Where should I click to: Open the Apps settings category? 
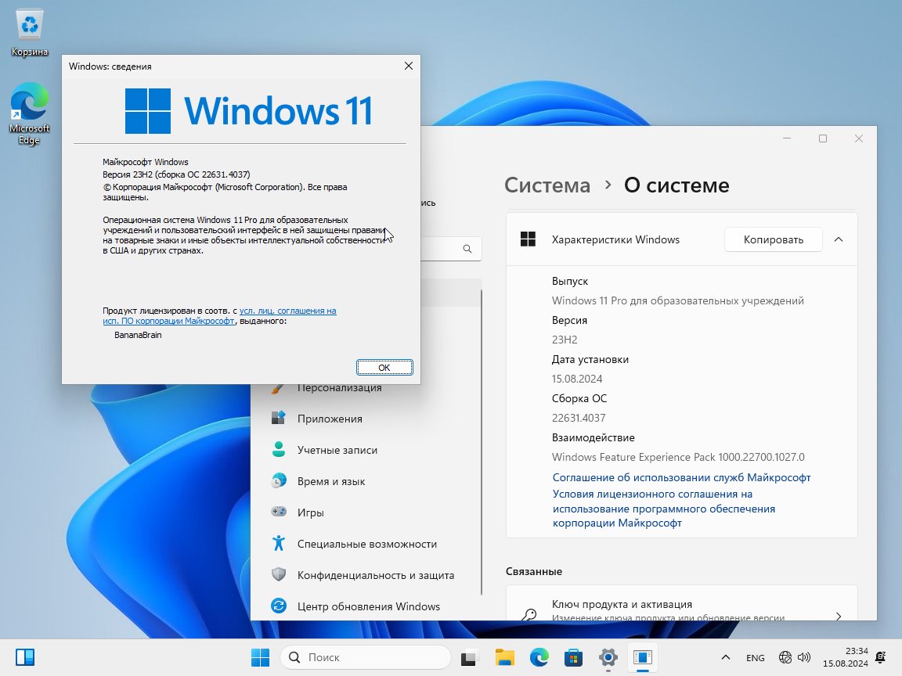pos(330,419)
